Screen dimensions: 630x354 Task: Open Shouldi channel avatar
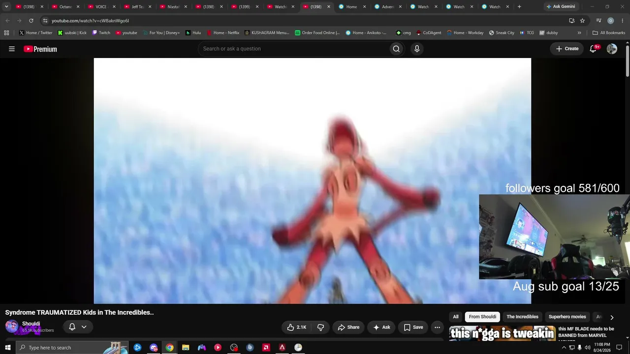pyautogui.click(x=12, y=326)
